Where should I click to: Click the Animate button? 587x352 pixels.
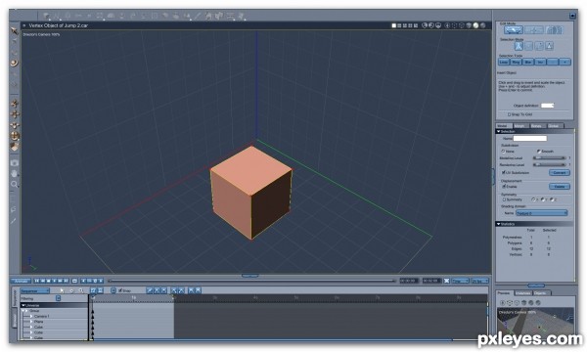click(x=21, y=281)
